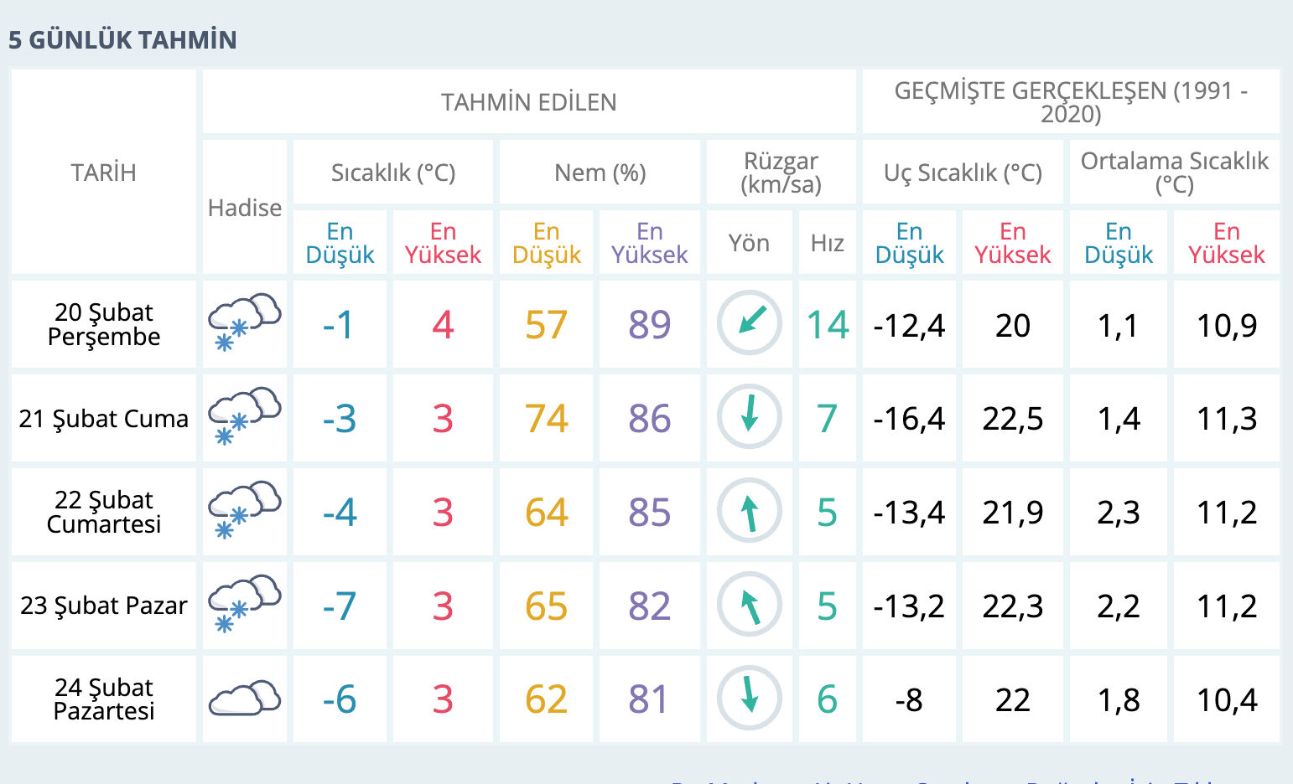The image size is (1293, 784).
Task: Click the downward wind arrow for 24 Şubat
Action: point(749,698)
